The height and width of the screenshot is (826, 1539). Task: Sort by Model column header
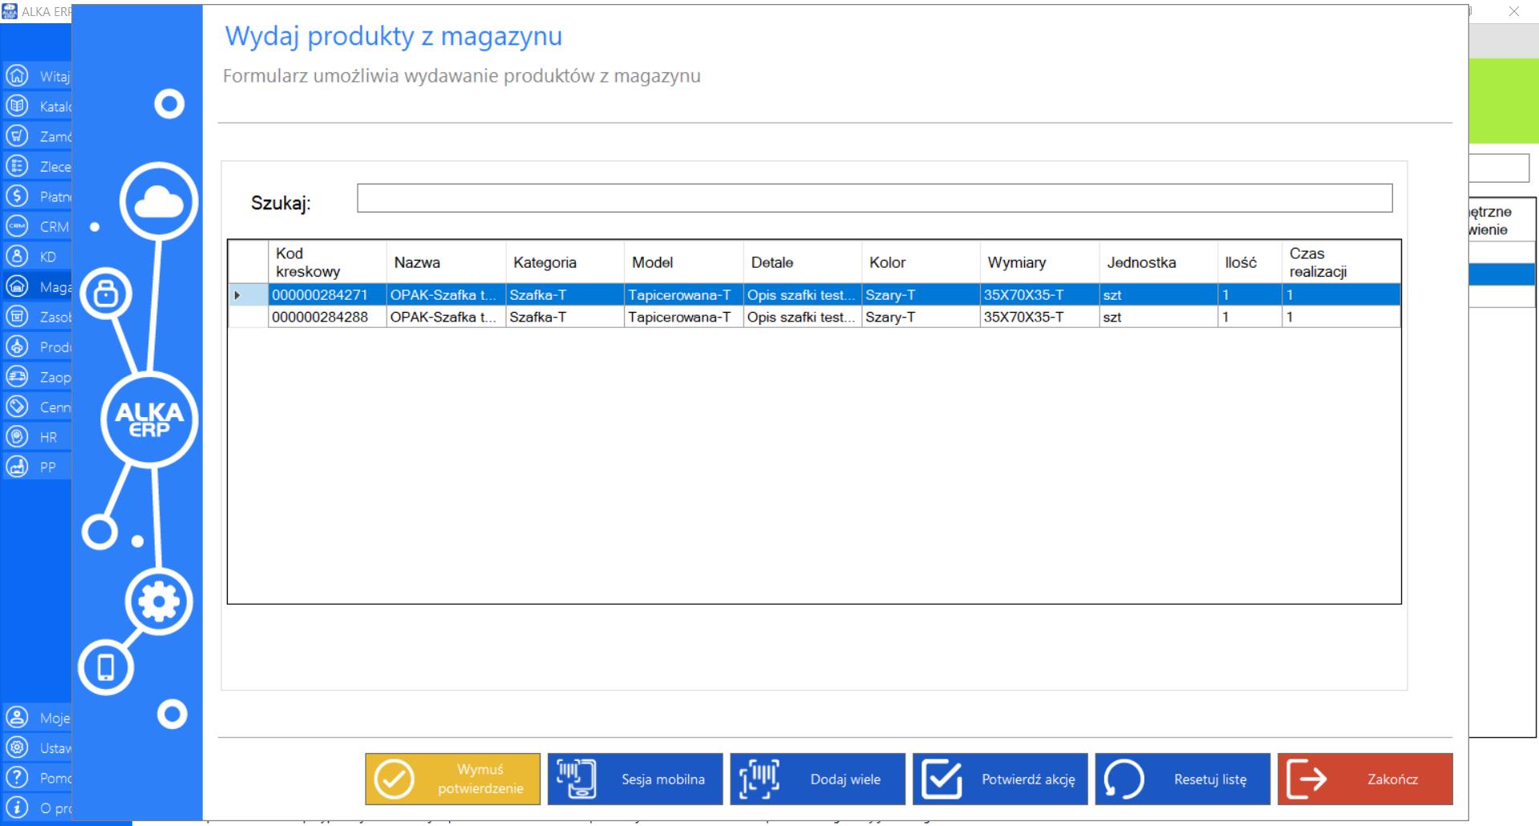683,262
